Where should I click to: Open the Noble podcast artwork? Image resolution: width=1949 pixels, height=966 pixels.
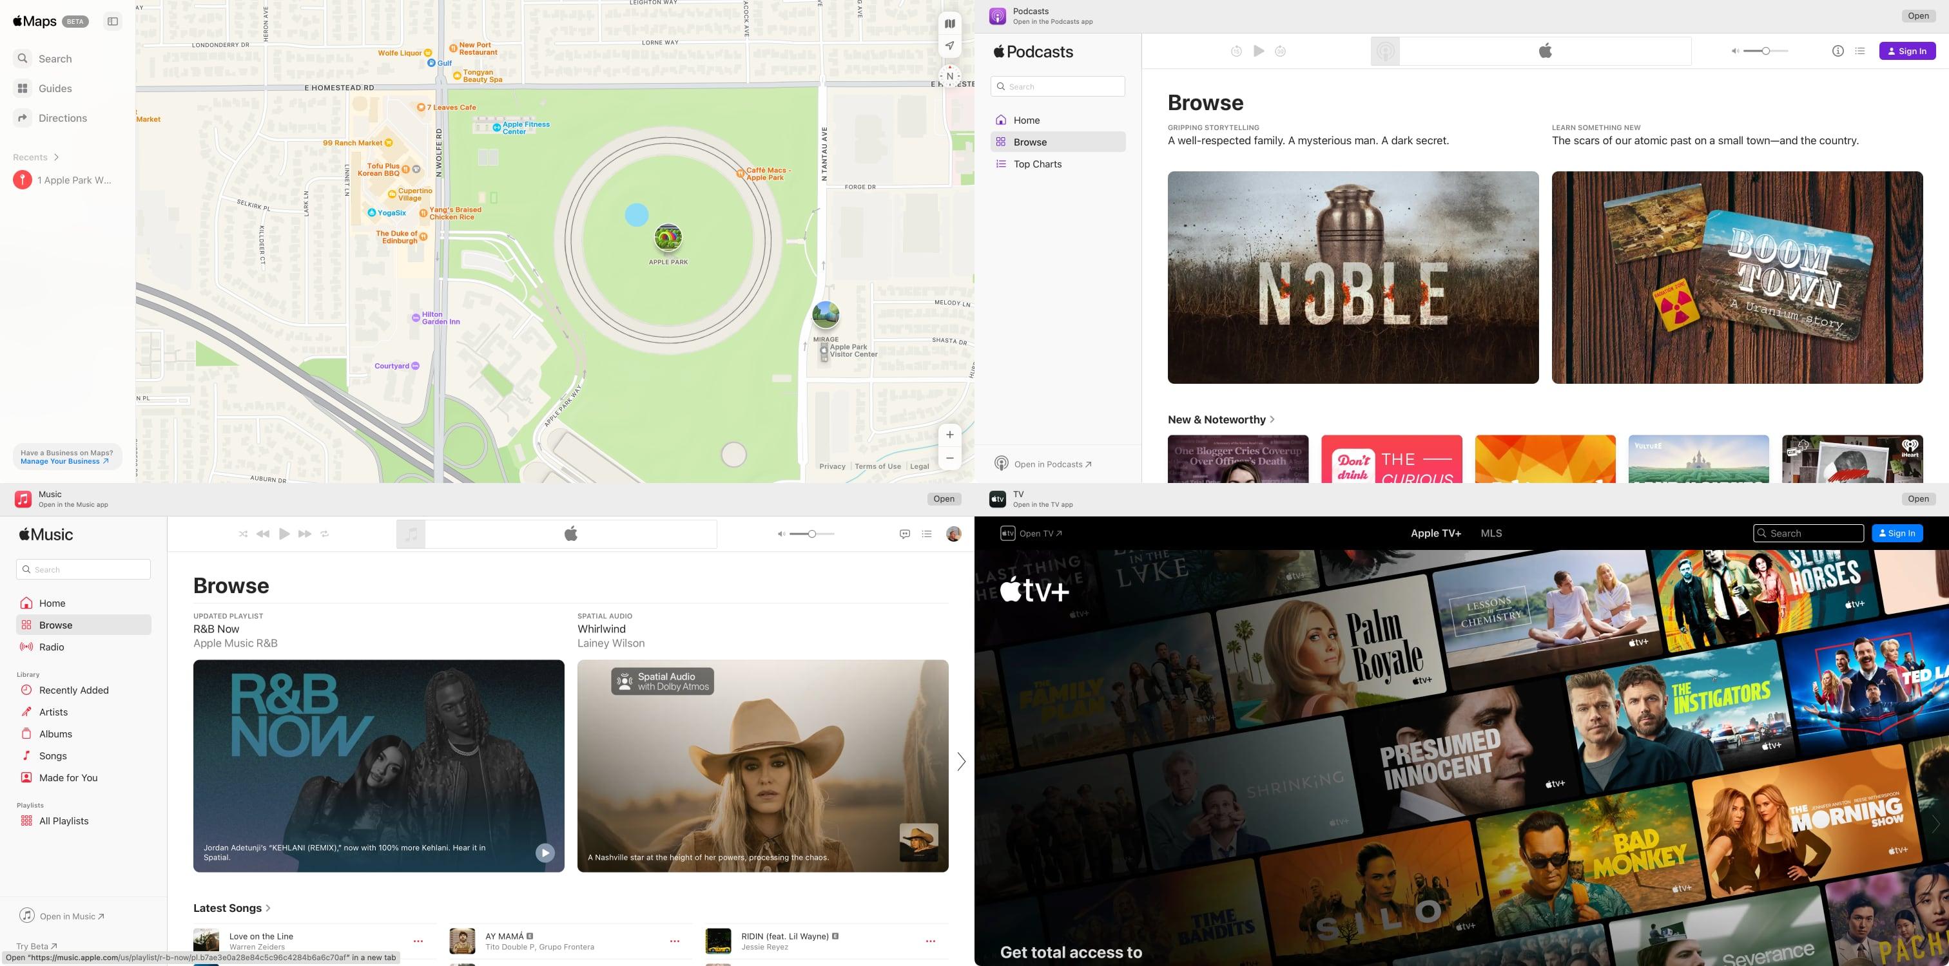1353,278
